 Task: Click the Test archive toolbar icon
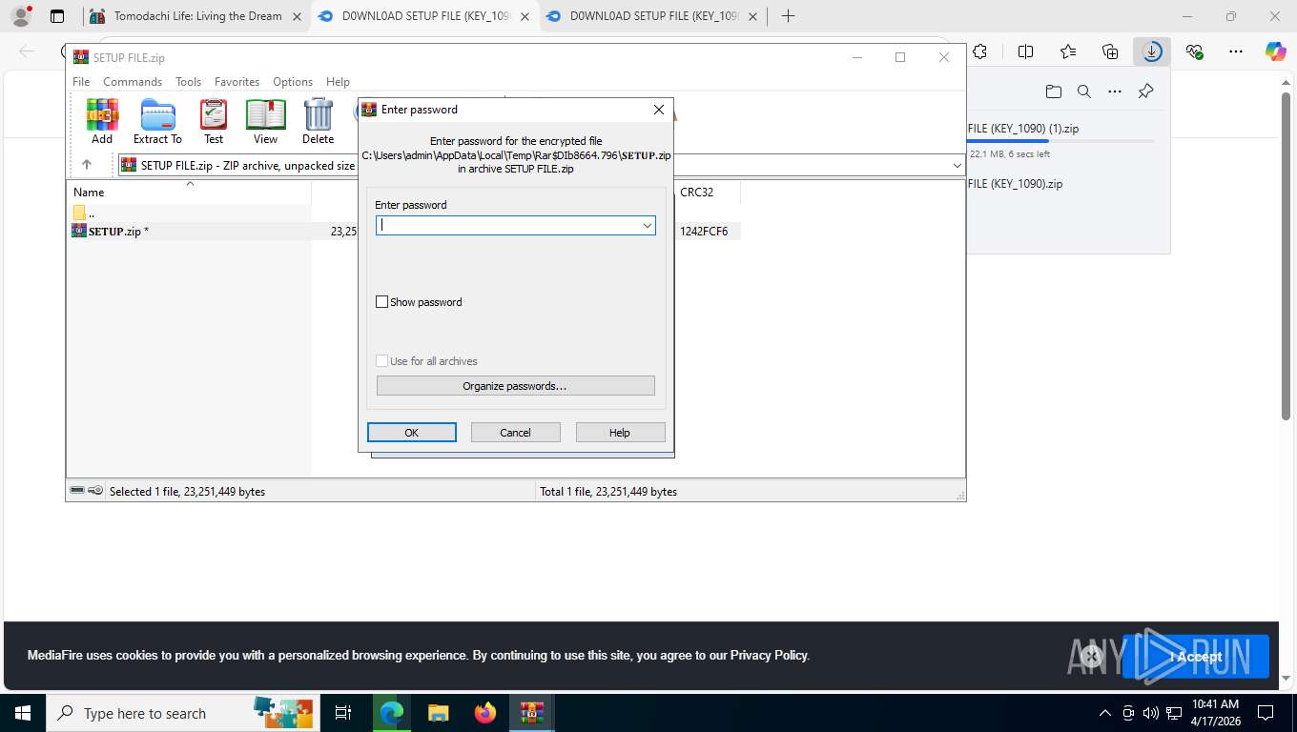214,121
